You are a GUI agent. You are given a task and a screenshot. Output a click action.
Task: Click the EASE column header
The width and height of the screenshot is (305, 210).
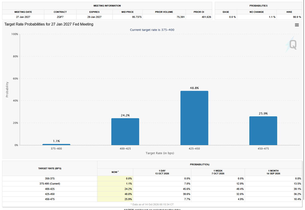pos(226,12)
